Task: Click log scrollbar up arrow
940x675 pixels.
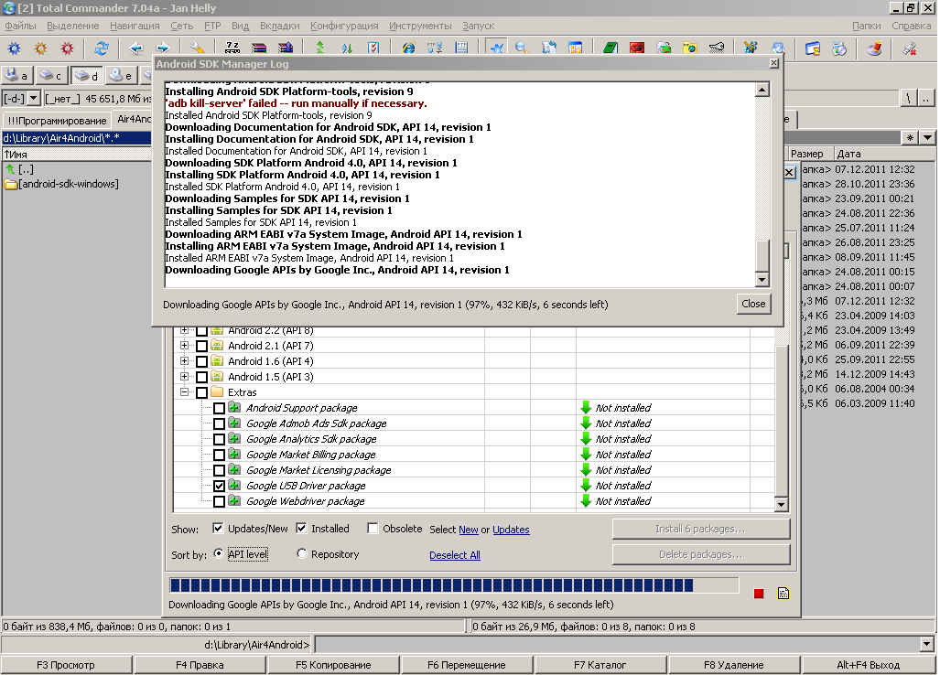Action: pyautogui.click(x=762, y=91)
